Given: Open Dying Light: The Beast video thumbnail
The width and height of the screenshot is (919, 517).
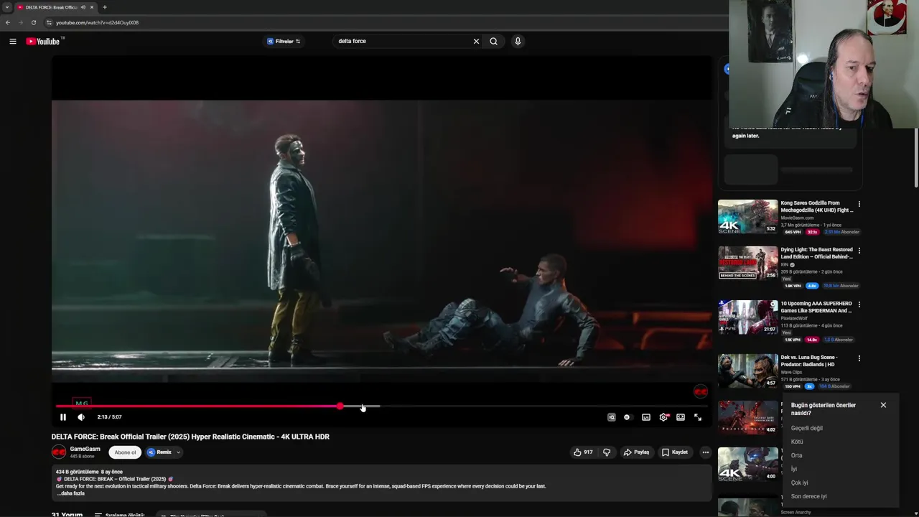Looking at the screenshot, I should (x=747, y=264).
